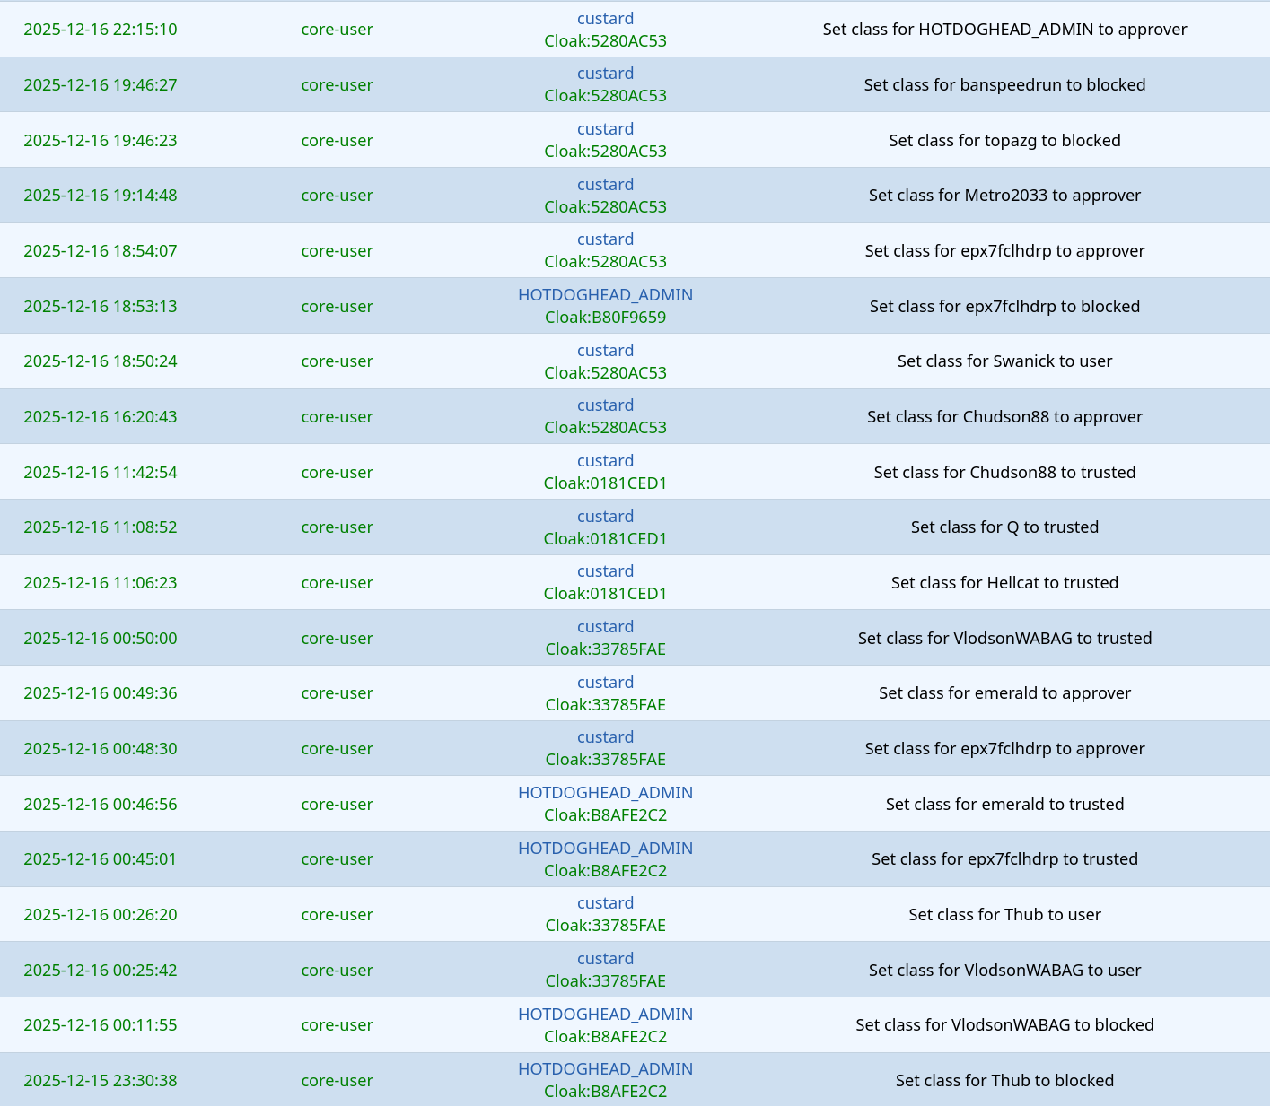
Task: Click core-user in the 18:54:07 row
Action: tap(337, 251)
